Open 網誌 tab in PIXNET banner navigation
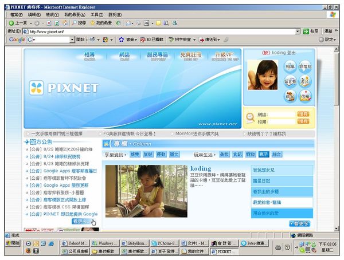The height and width of the screenshot is (260, 344). click(x=124, y=56)
